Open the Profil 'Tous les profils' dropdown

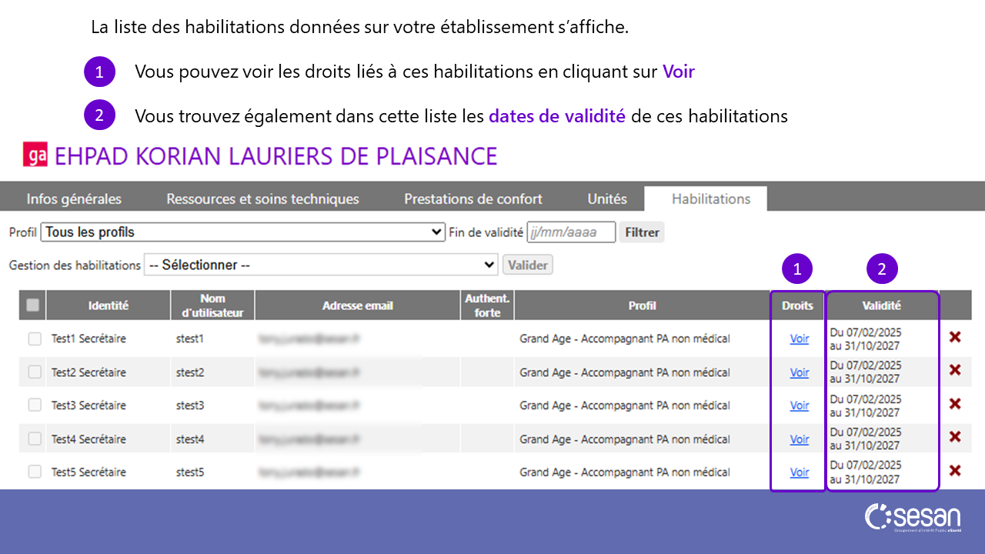tap(242, 232)
